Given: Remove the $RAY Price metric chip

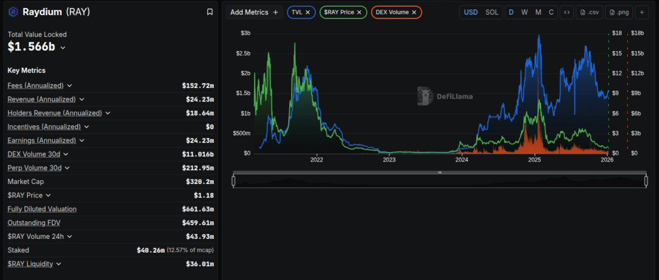Looking at the screenshot, I should (x=359, y=12).
